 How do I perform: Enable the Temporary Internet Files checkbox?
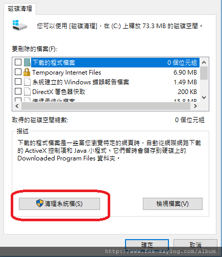click(18, 72)
